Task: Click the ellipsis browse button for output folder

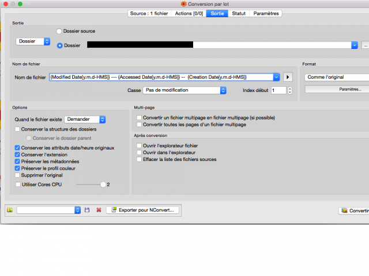Action: [366, 45]
